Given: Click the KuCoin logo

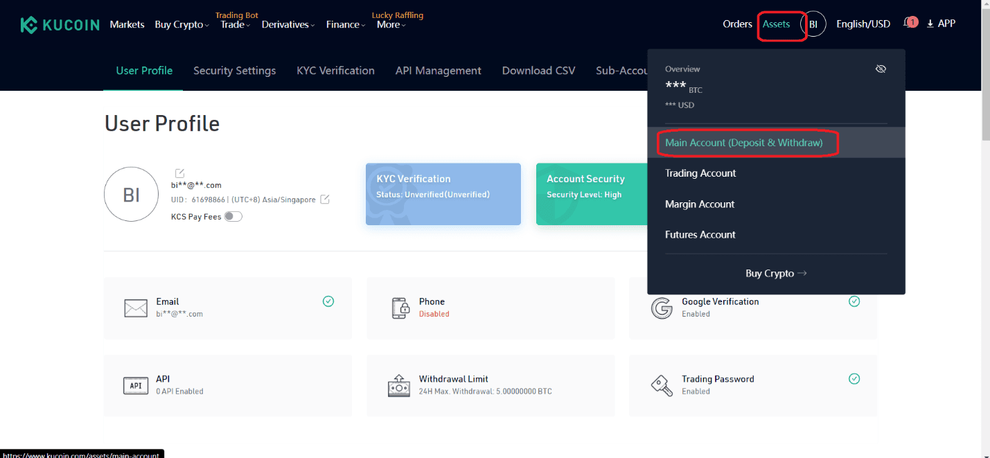Looking at the screenshot, I should tap(60, 25).
